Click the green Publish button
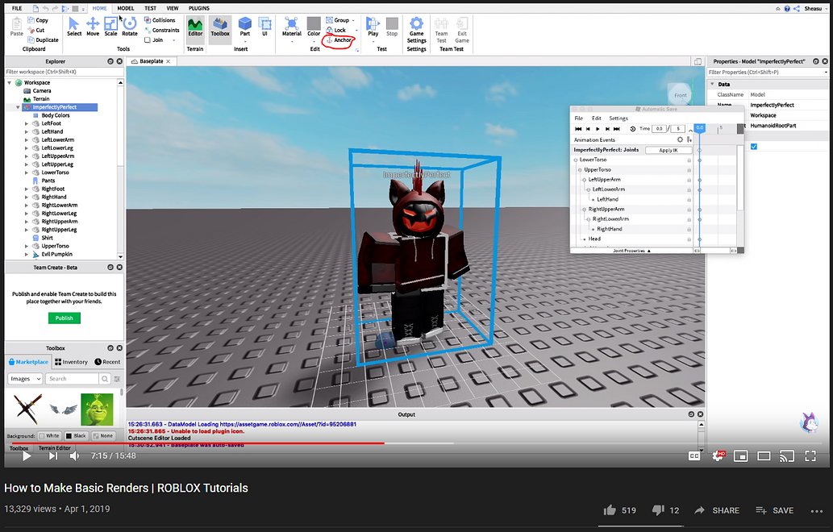 point(64,318)
